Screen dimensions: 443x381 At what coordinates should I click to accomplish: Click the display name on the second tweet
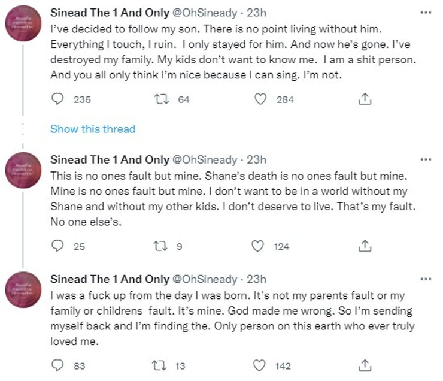(x=110, y=159)
